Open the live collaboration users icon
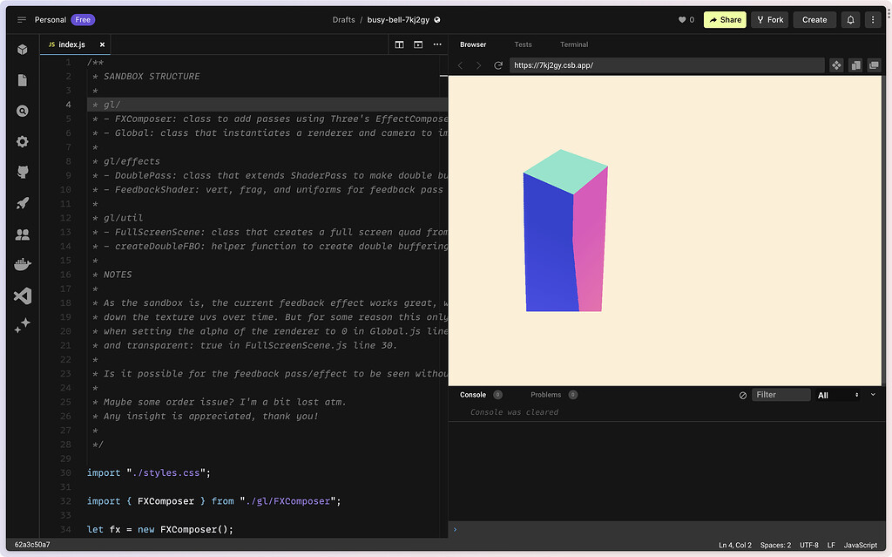Image resolution: width=892 pixels, height=557 pixels. (x=22, y=234)
